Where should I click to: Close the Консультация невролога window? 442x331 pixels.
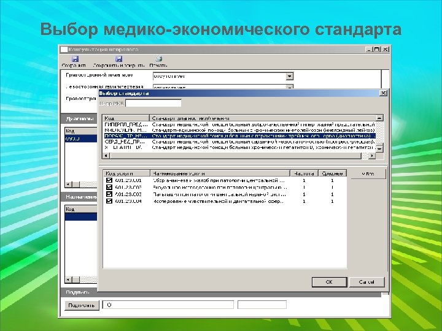[385, 49]
